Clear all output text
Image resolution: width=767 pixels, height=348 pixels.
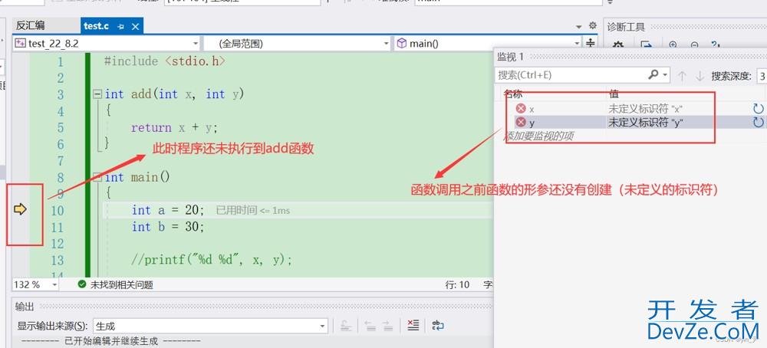tap(413, 326)
